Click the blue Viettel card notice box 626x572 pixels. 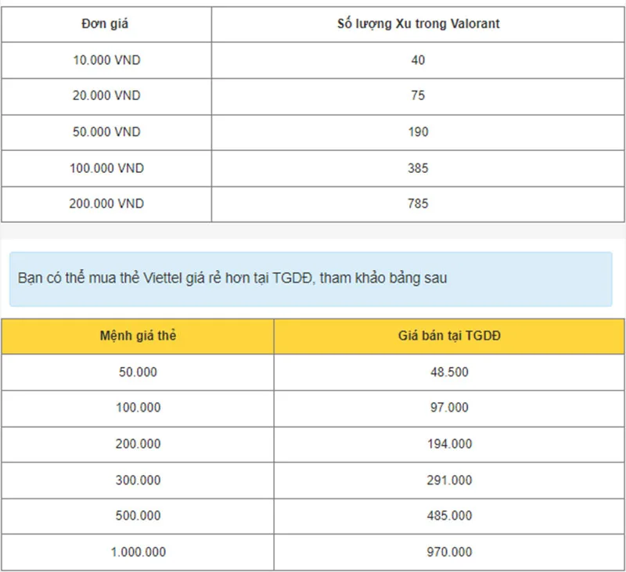(311, 279)
